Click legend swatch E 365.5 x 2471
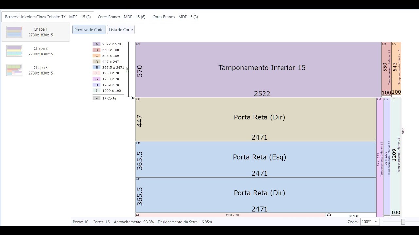419x235 pixels. pos(97,67)
